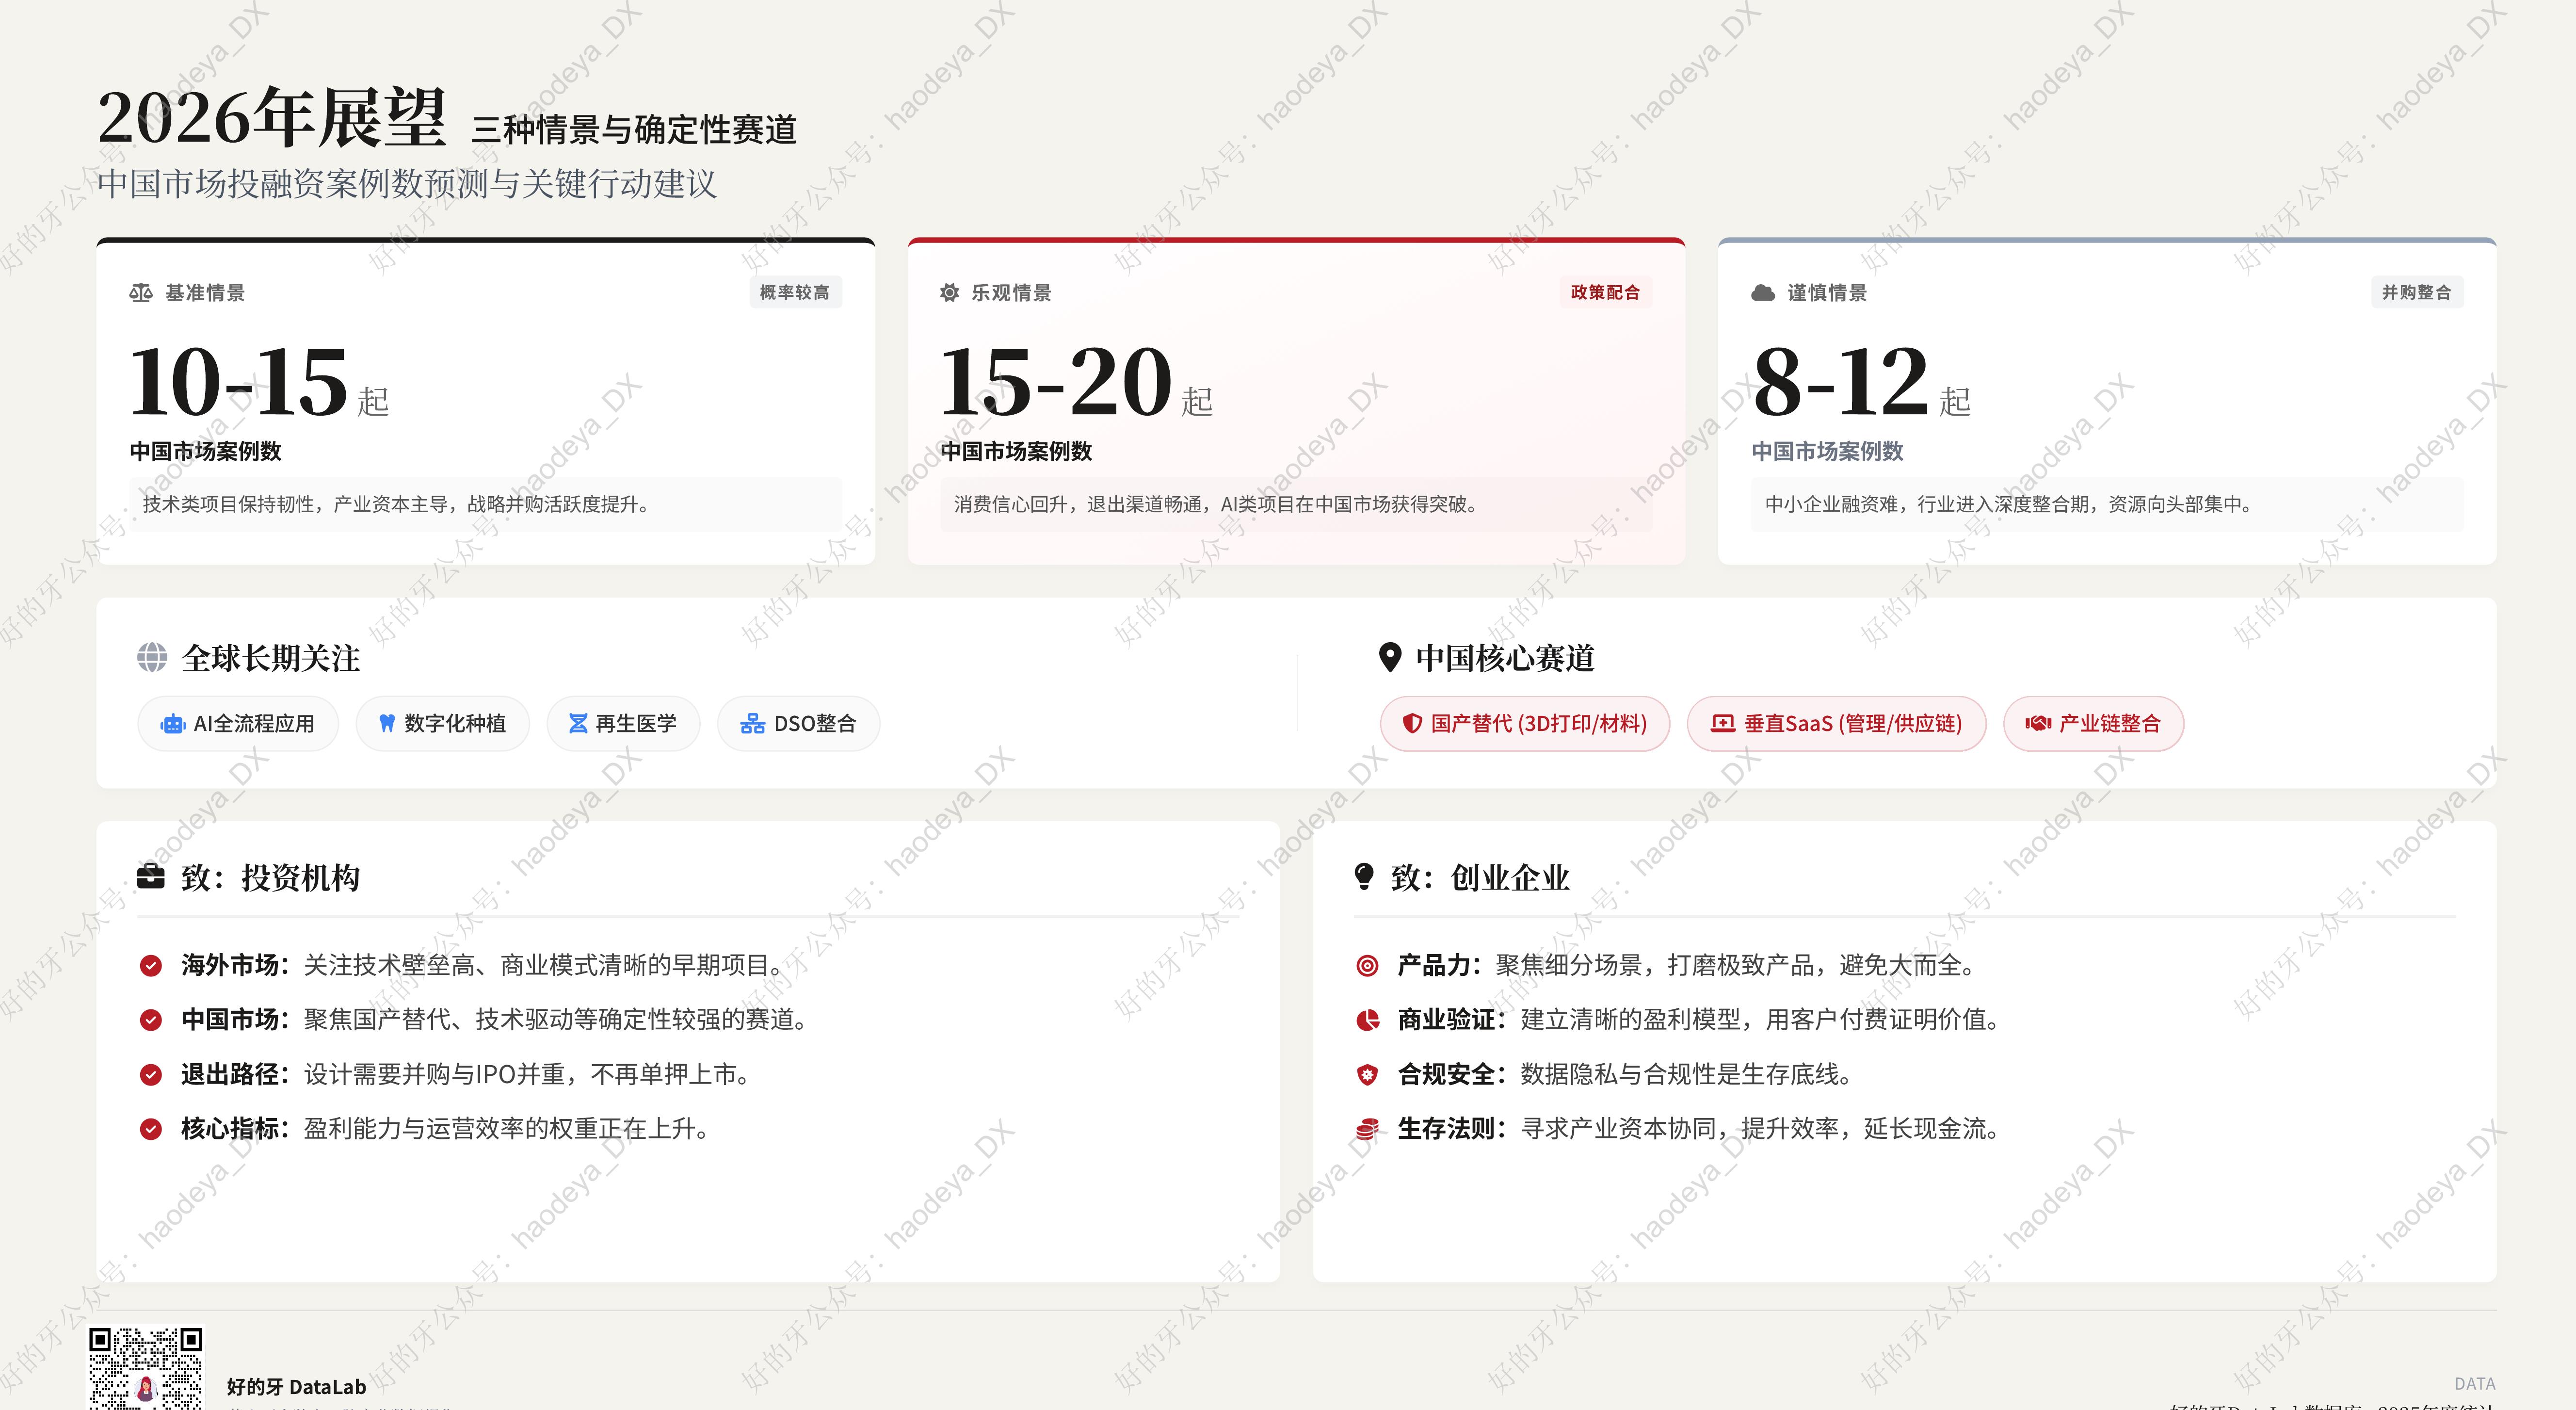Click the DNA icon in 再生医学 tag
This screenshot has height=1410, width=2576.
[x=578, y=724]
